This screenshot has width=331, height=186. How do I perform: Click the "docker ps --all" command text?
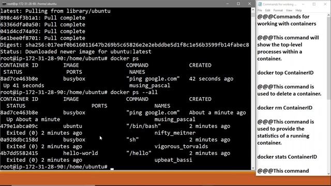click(134, 92)
